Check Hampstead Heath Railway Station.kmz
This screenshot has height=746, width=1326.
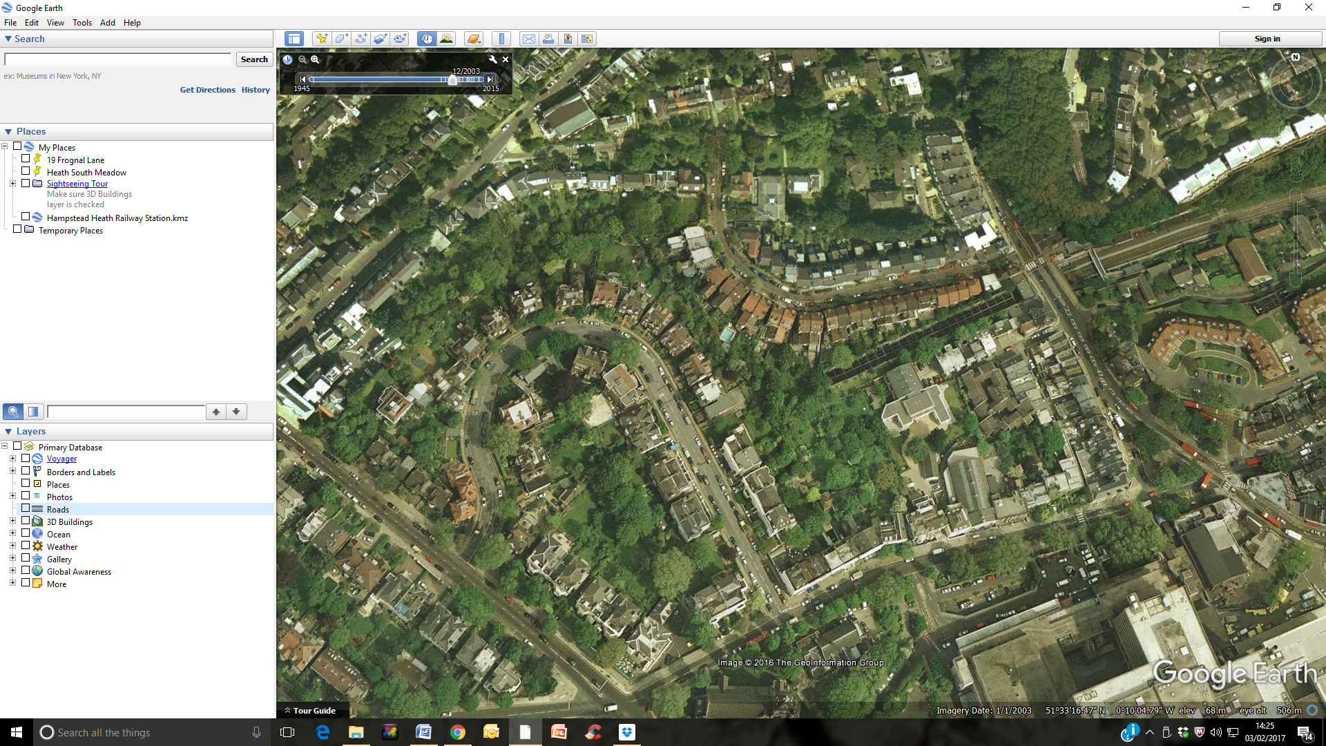26,217
